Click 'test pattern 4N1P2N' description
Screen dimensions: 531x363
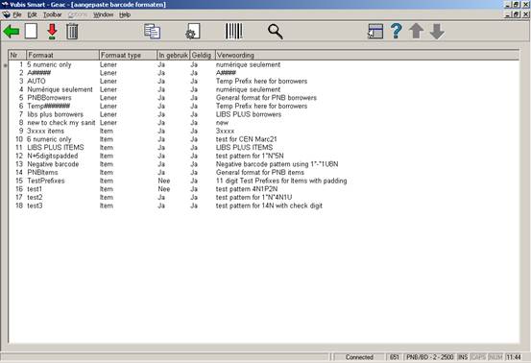[x=247, y=189]
